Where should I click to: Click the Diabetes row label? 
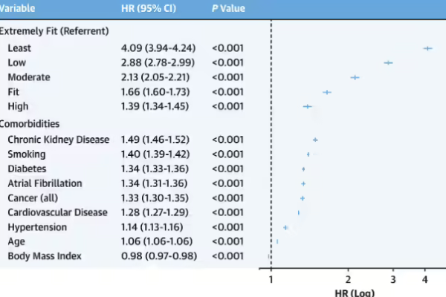(27, 169)
